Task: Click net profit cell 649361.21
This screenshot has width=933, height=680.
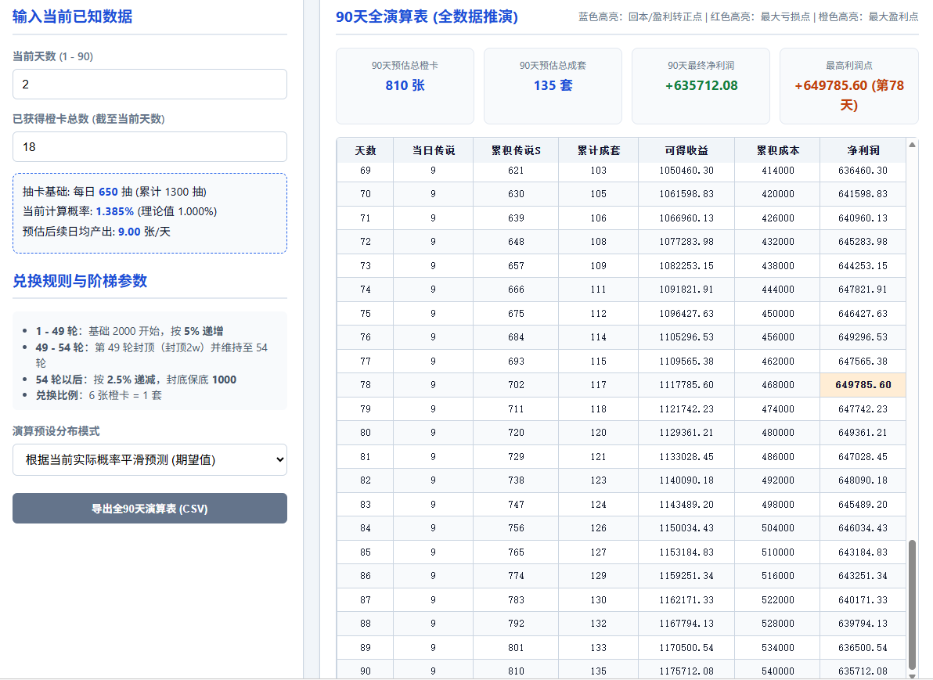Action: coord(863,433)
